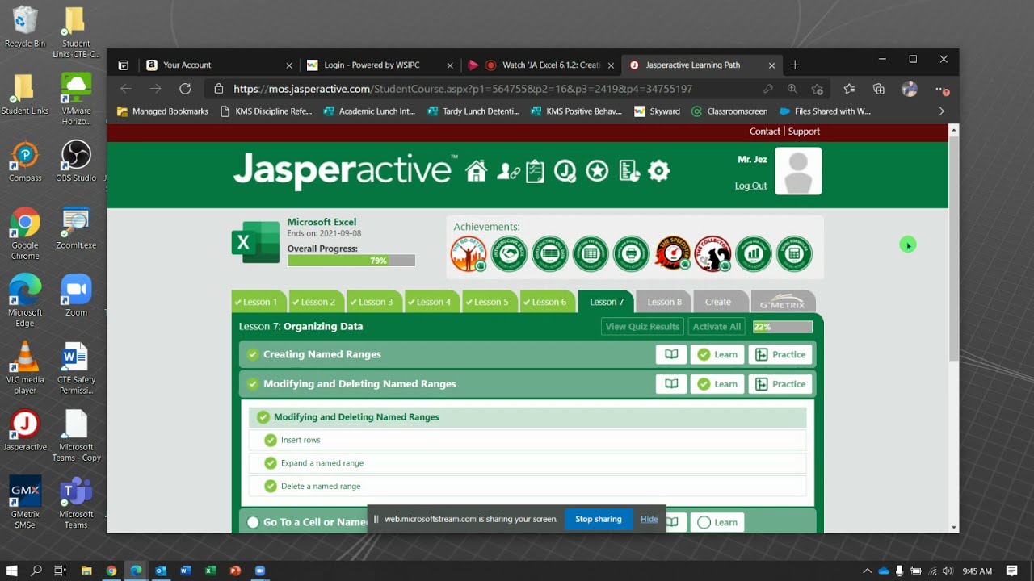This screenshot has width=1034, height=581.
Task: Open book icon for Creating Named Ranges
Action: tap(671, 354)
